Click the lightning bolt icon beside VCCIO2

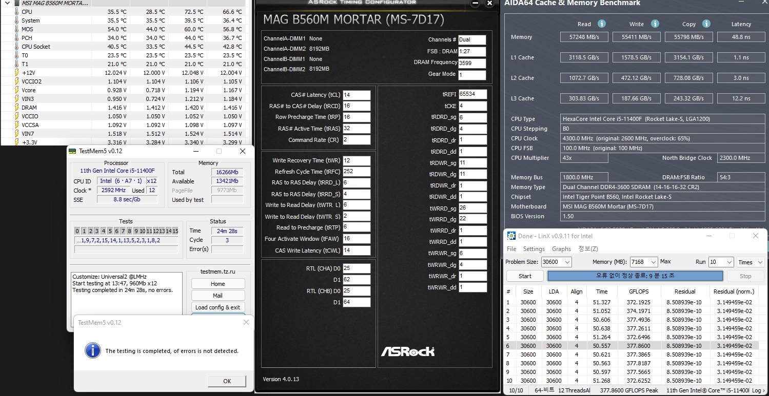[16, 81]
